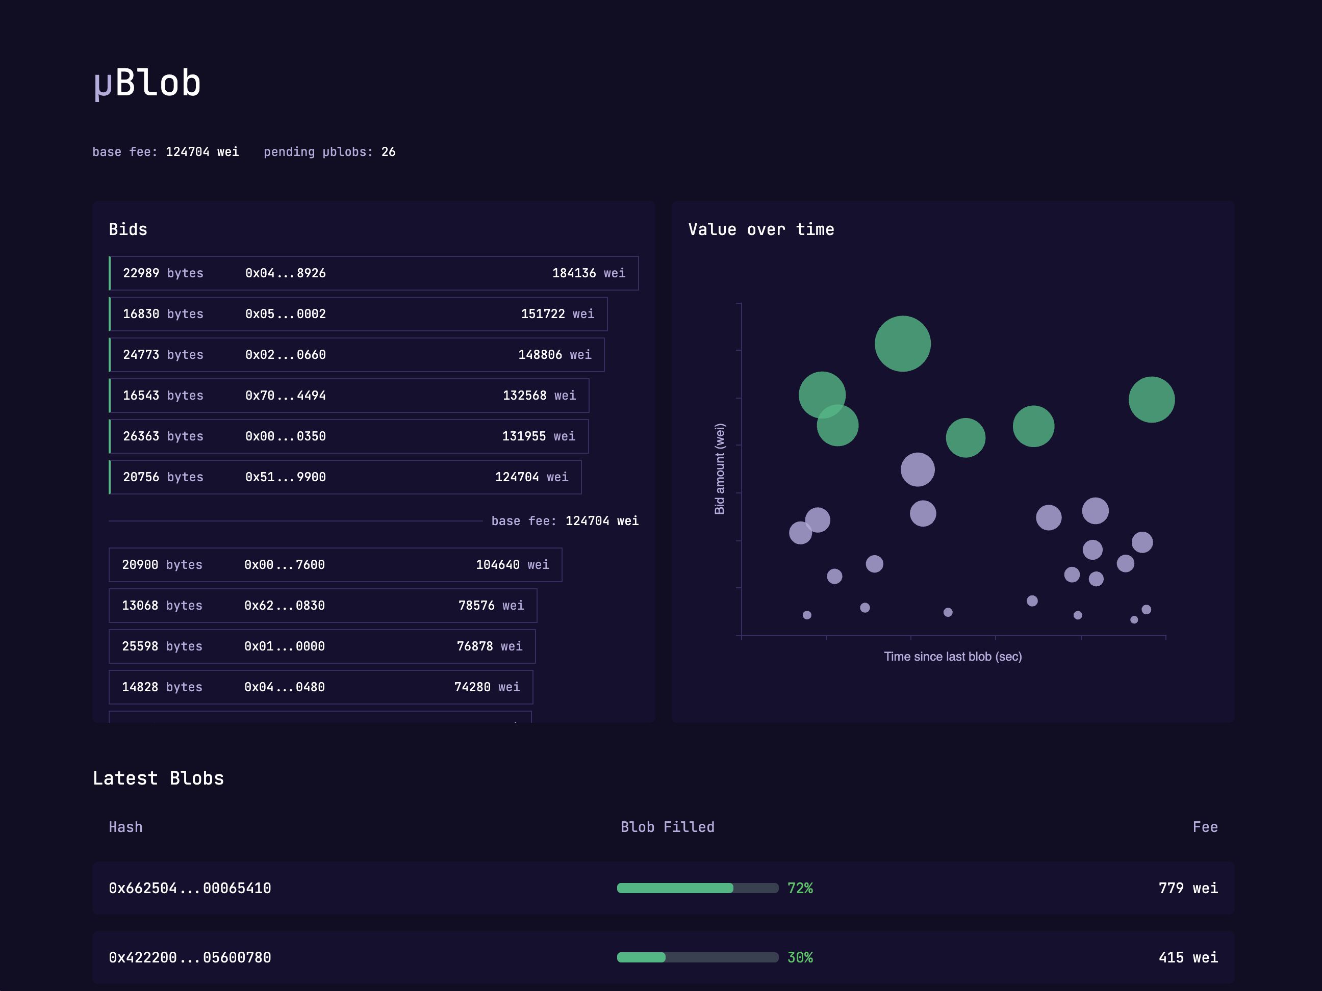
Task: Select the 25598 bytes bid
Action: [x=322, y=646]
